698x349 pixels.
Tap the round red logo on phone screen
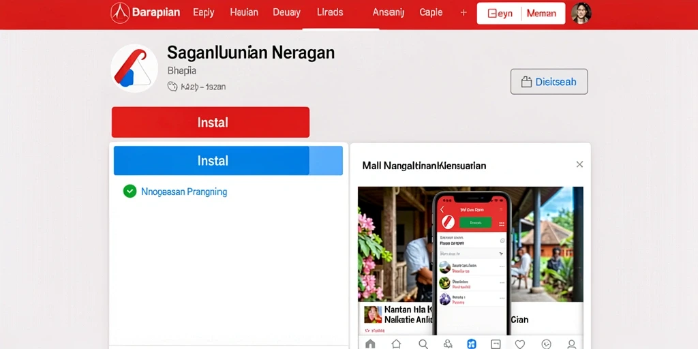tap(447, 222)
